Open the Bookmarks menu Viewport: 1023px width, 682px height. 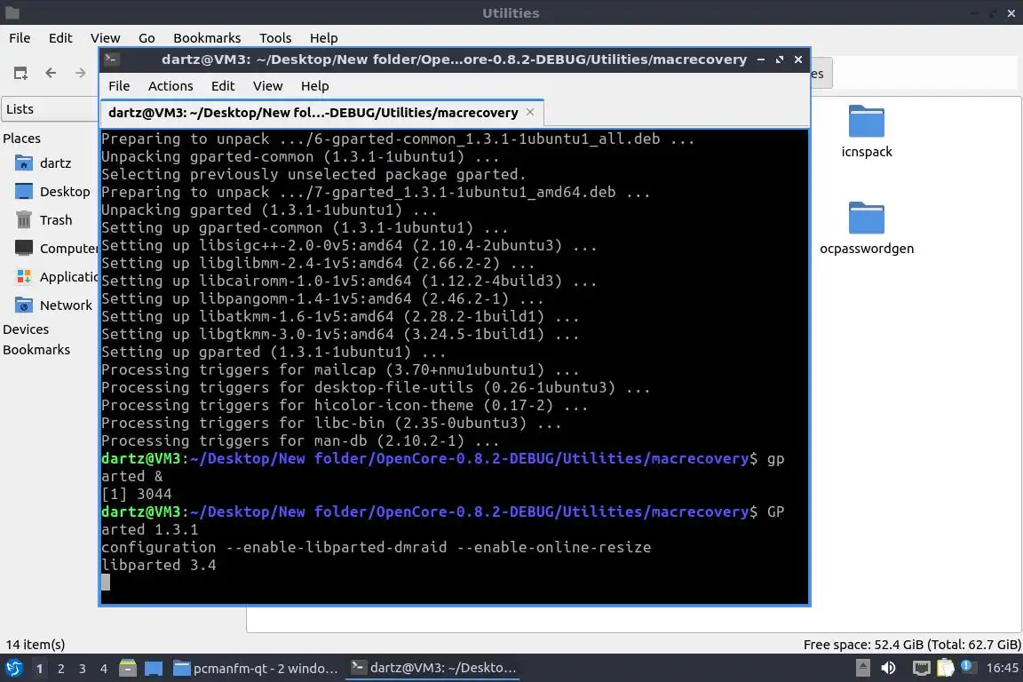pyautogui.click(x=207, y=38)
